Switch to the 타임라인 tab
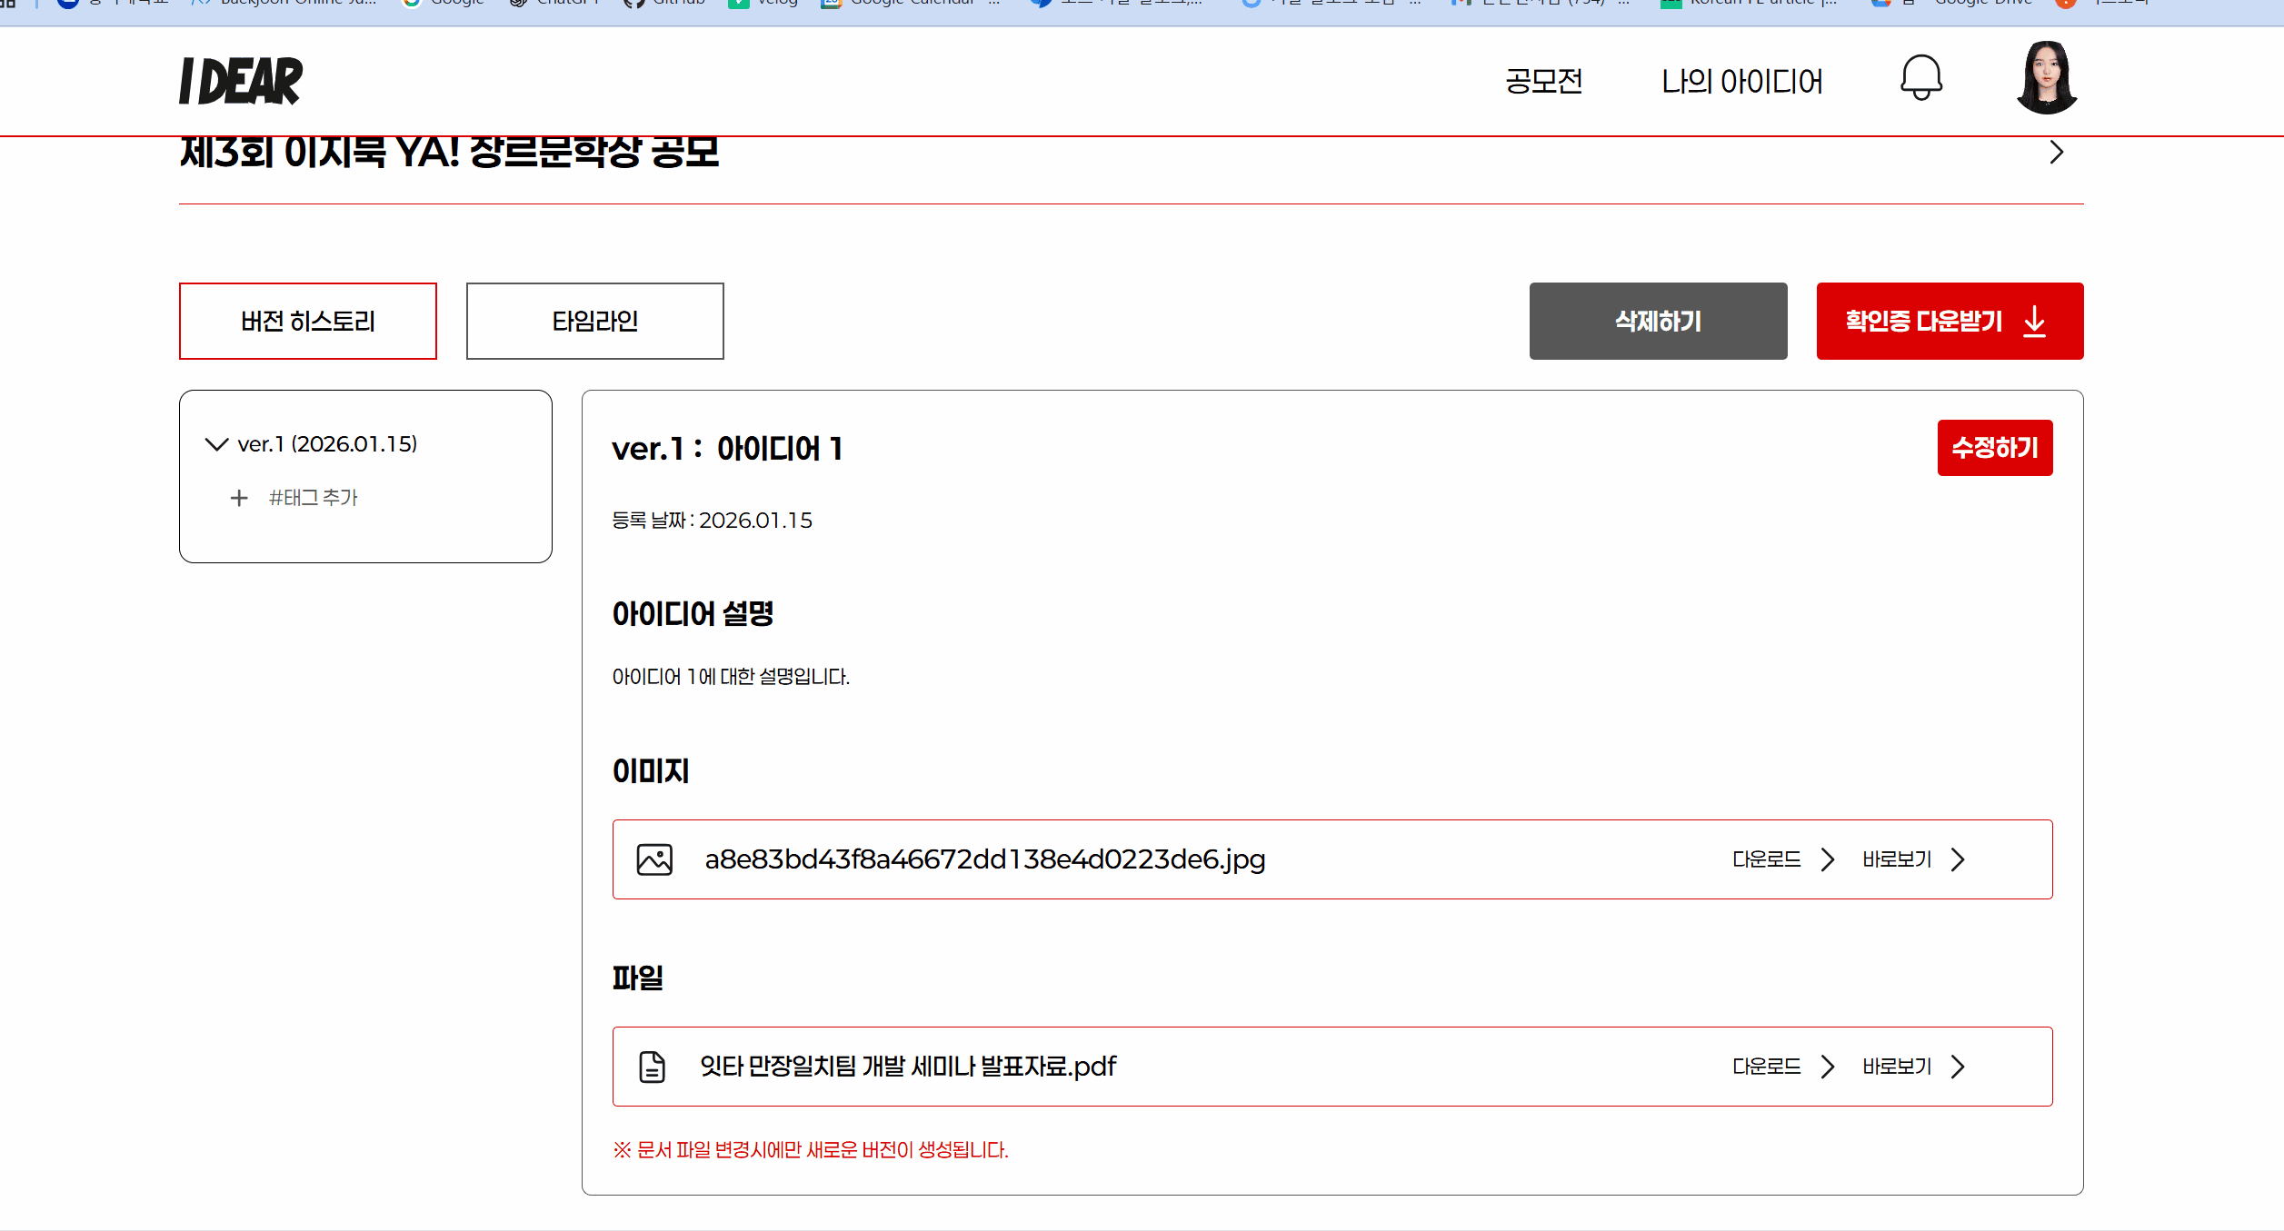This screenshot has width=2284, height=1231. point(594,321)
